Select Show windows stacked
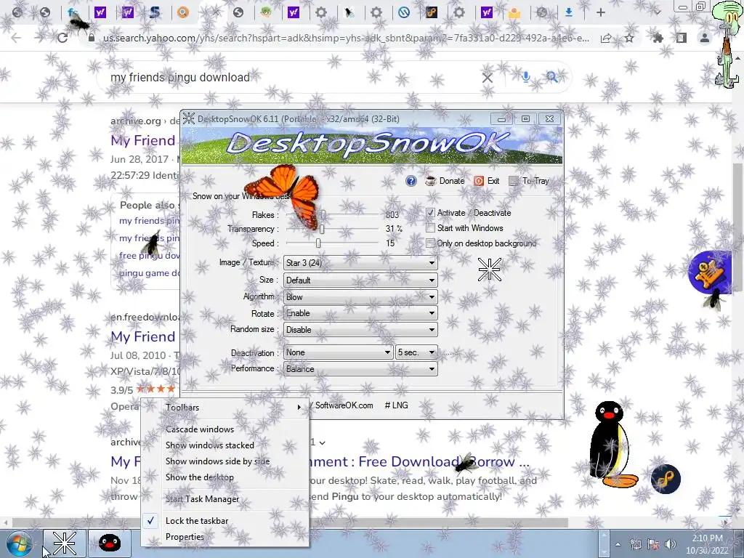Screen dimensions: 744x558 [x=225, y=445]
